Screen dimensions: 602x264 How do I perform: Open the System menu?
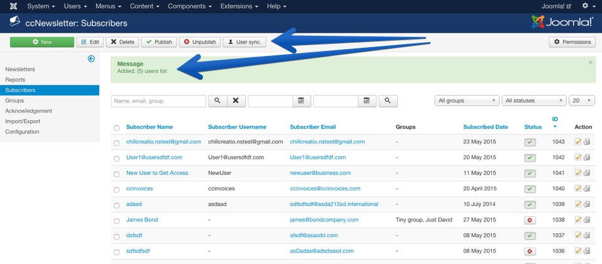[x=41, y=6]
